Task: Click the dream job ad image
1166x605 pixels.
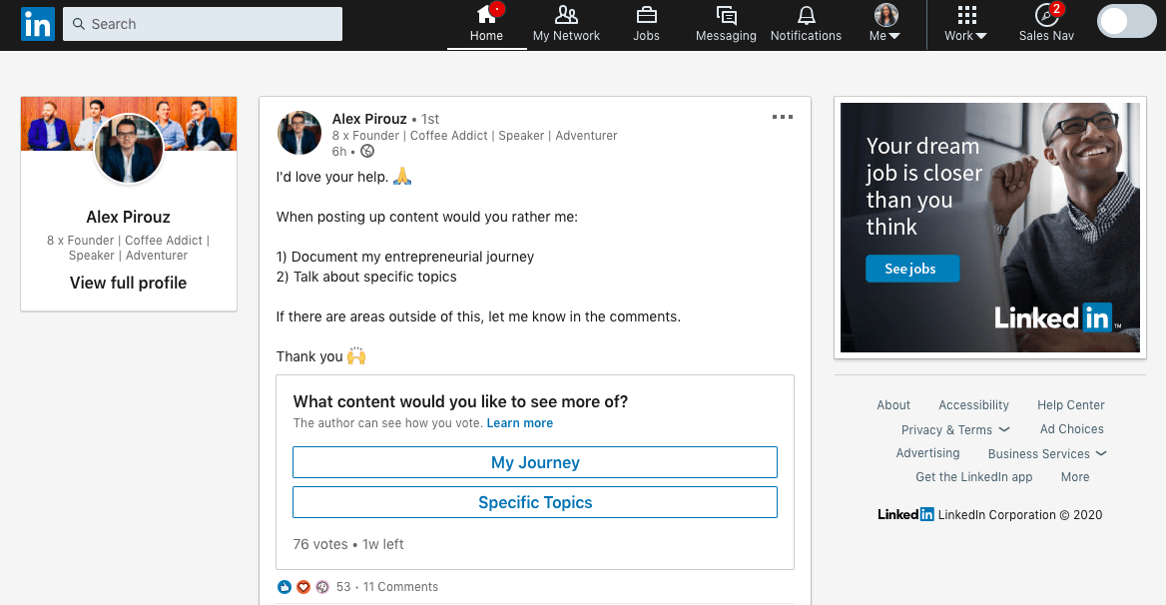Action: (x=989, y=228)
